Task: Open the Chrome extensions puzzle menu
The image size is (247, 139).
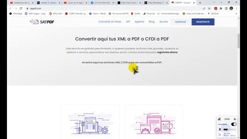Action: click(221, 8)
